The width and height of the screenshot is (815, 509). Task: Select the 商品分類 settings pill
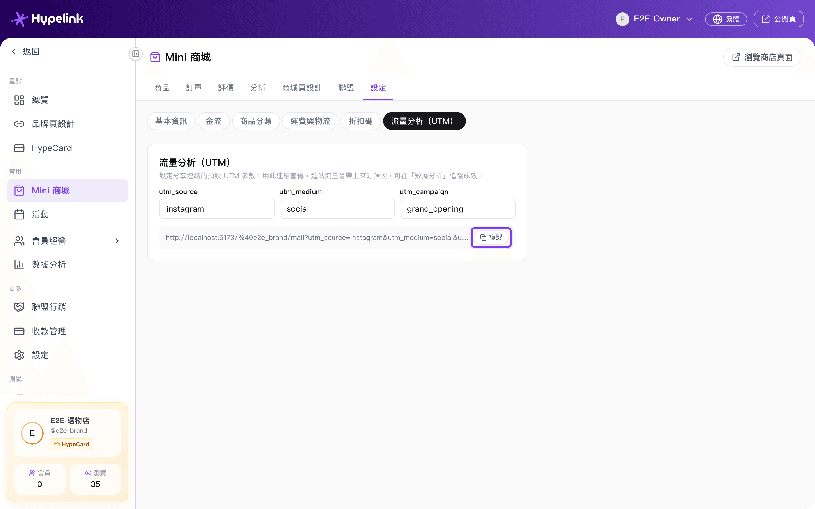tap(256, 121)
